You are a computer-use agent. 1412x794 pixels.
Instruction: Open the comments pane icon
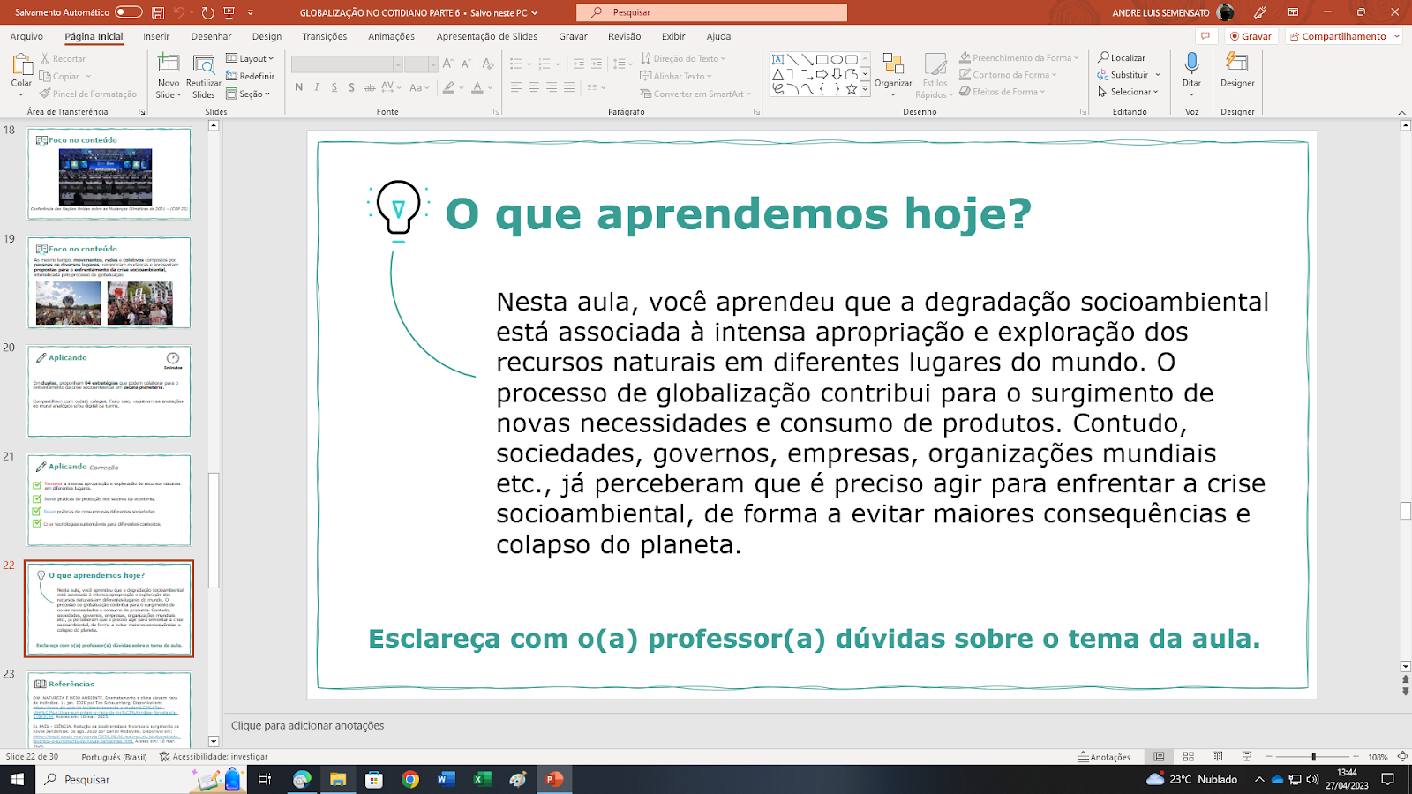tap(1205, 36)
